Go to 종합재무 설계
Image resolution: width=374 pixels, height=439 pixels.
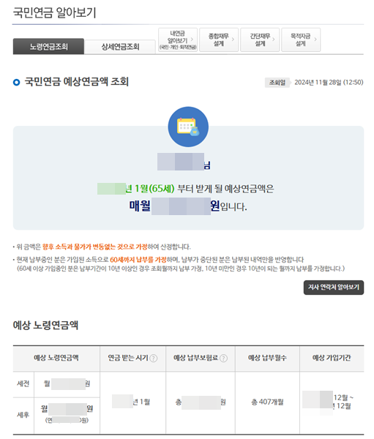[x=219, y=40]
